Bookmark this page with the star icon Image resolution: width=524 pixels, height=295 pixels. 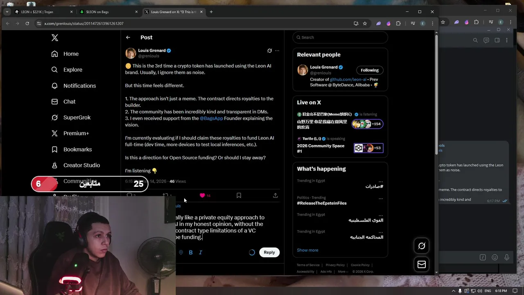point(365,23)
